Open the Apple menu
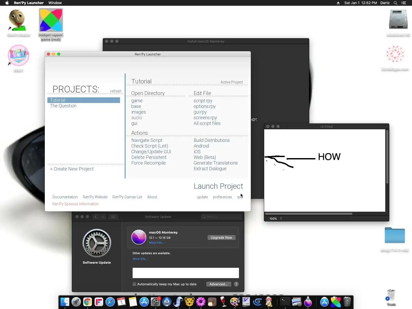Viewport: 412px width, 309px height. tap(7, 3)
